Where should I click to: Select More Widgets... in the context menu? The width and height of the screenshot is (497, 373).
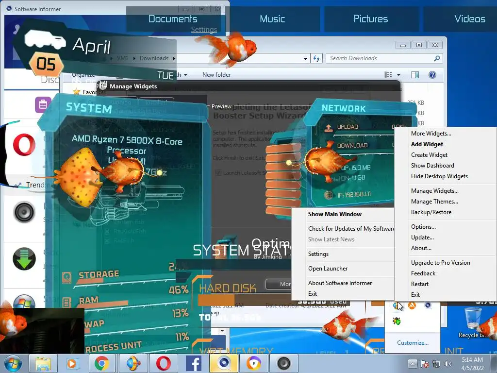coord(431,134)
